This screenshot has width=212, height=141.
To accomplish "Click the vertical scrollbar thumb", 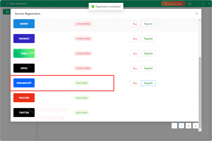I will [200, 93].
